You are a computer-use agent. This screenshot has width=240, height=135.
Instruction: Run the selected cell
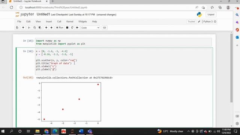pos(60,28)
